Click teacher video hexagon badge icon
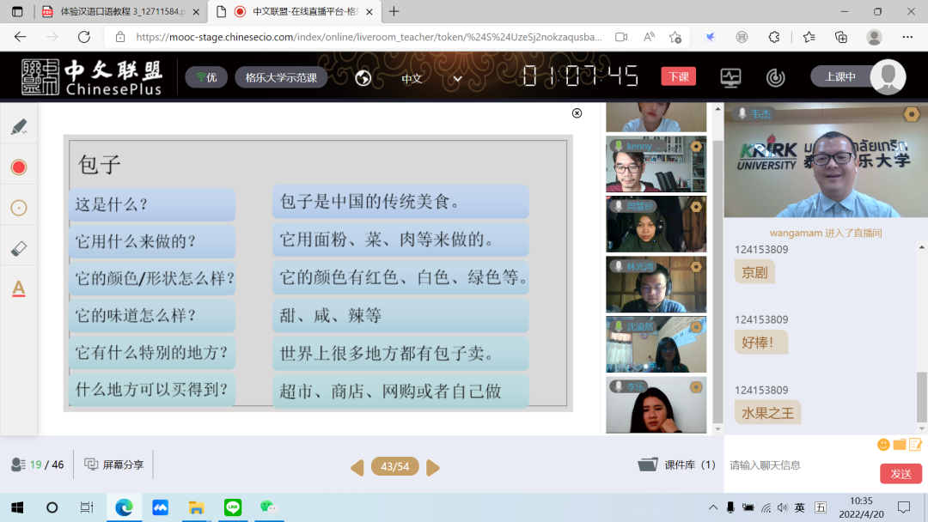928x522 pixels. click(x=912, y=114)
